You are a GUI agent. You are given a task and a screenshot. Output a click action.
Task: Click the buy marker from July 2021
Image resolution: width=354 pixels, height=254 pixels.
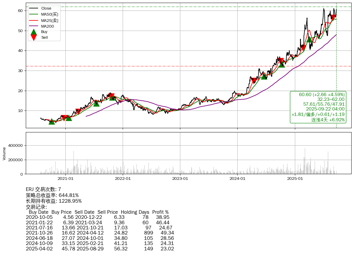96,103
